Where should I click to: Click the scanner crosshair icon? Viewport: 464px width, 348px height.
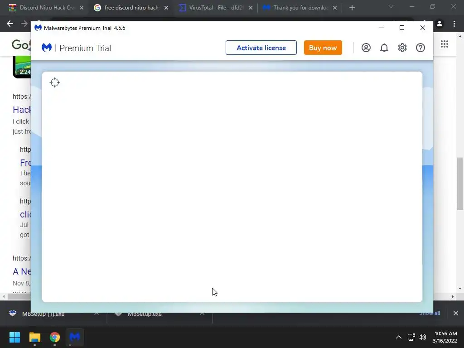click(x=55, y=82)
